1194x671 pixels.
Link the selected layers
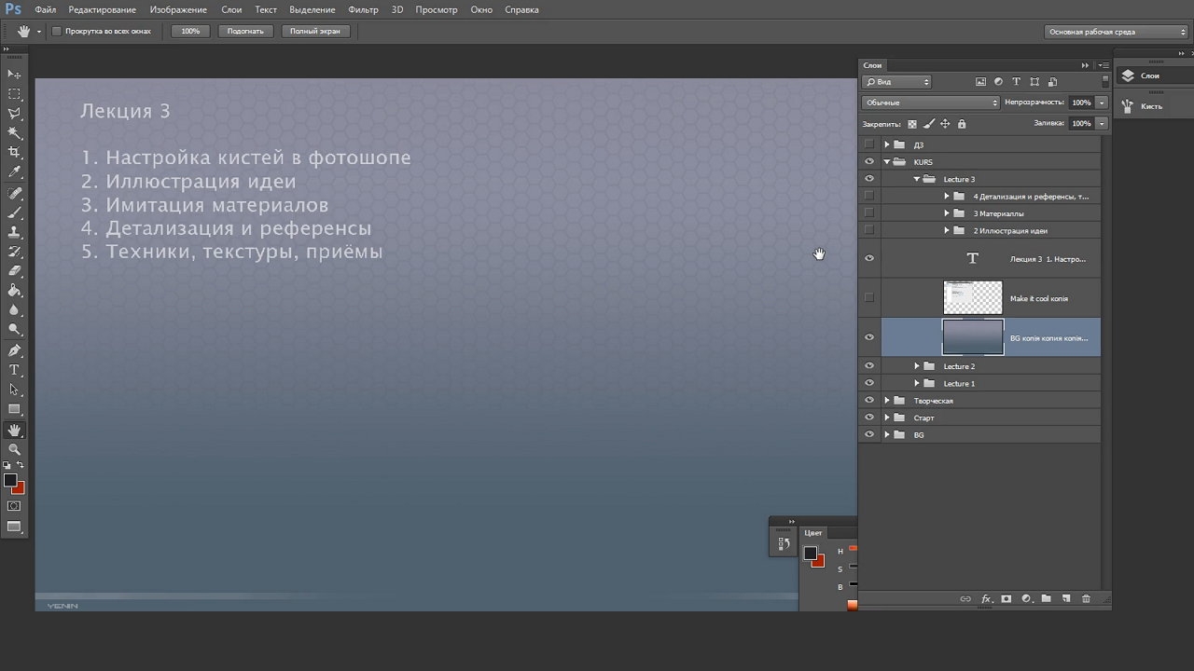coord(965,598)
